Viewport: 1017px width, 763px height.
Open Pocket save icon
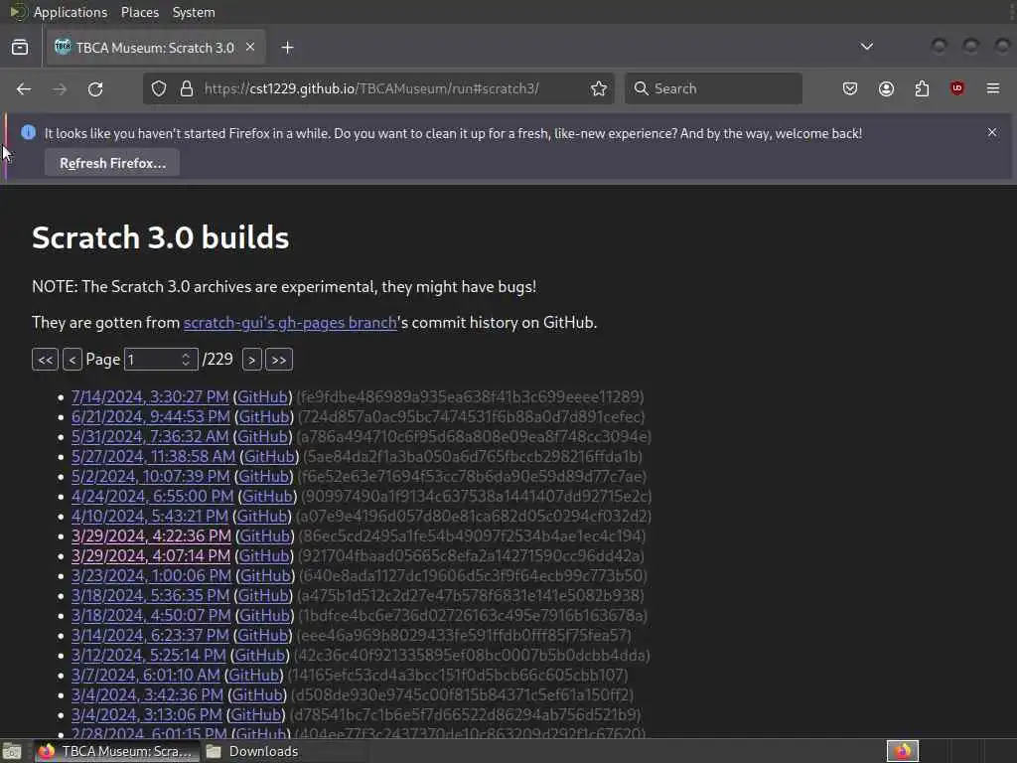(x=850, y=88)
